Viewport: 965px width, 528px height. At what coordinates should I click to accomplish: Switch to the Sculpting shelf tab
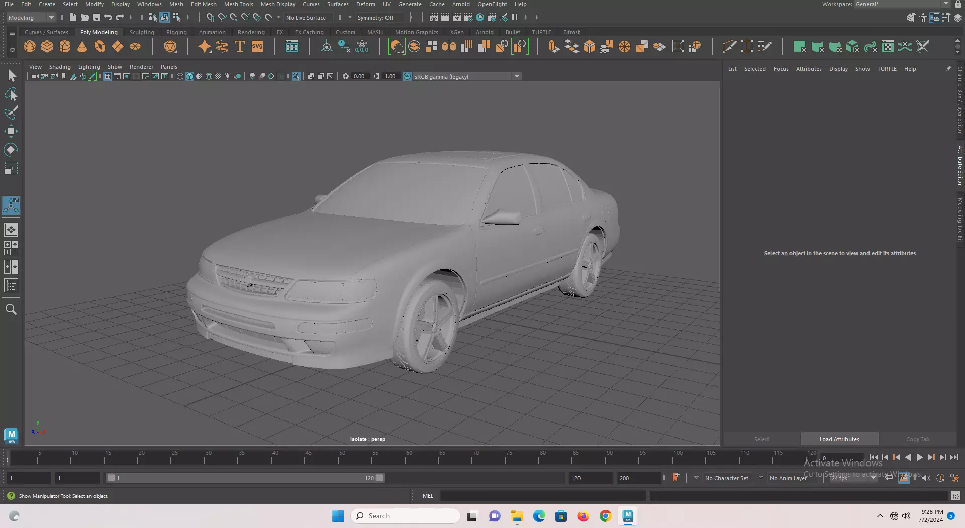[x=142, y=32]
